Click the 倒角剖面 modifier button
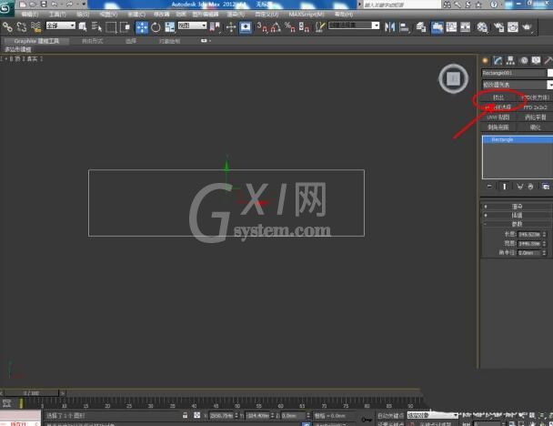 point(498,127)
